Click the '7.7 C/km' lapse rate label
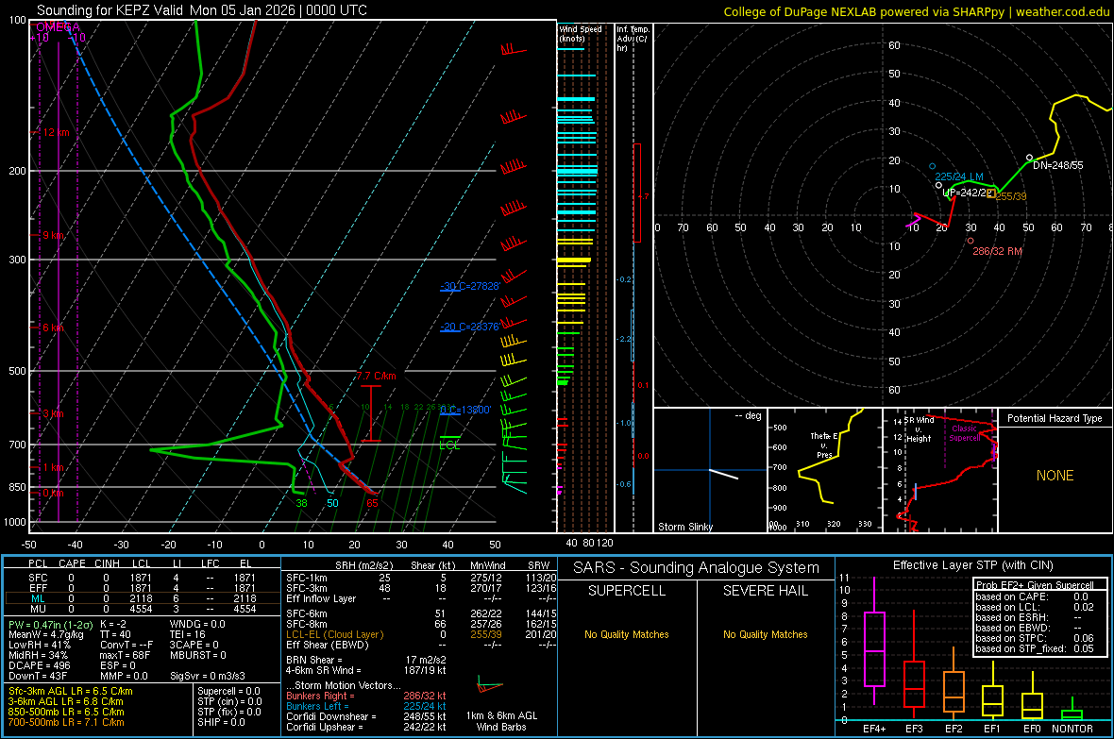1114x739 pixels. click(x=377, y=376)
